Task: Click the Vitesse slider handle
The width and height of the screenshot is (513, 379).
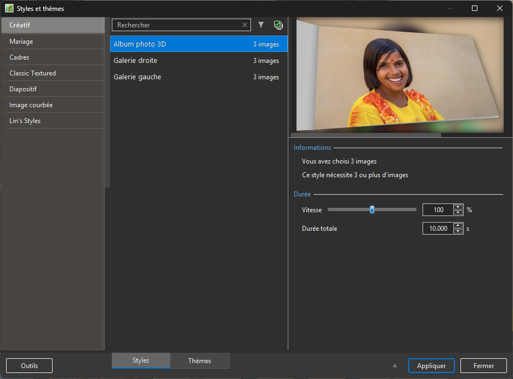Action: (372, 209)
